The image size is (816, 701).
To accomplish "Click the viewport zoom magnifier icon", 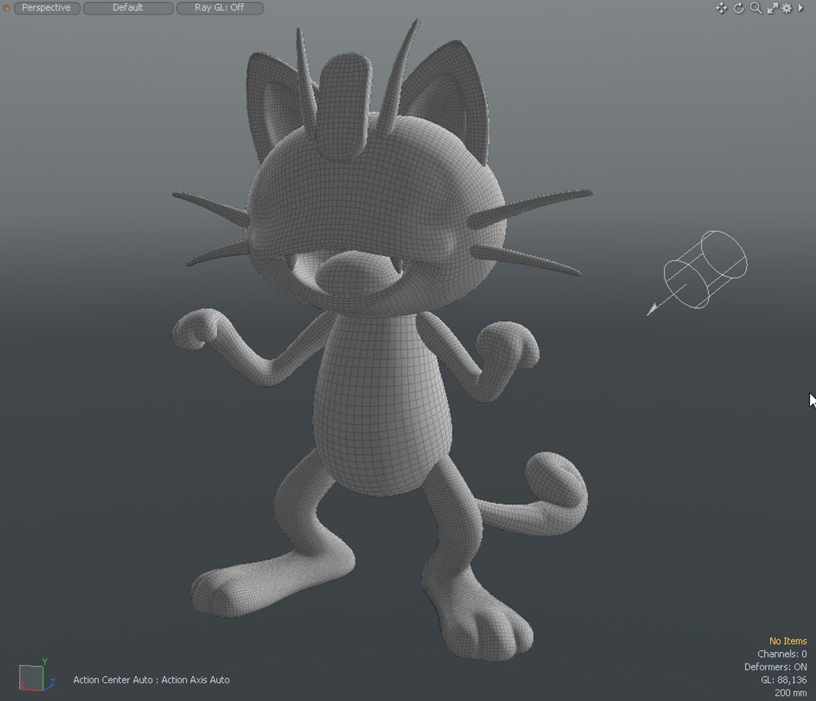I will 756,8.
